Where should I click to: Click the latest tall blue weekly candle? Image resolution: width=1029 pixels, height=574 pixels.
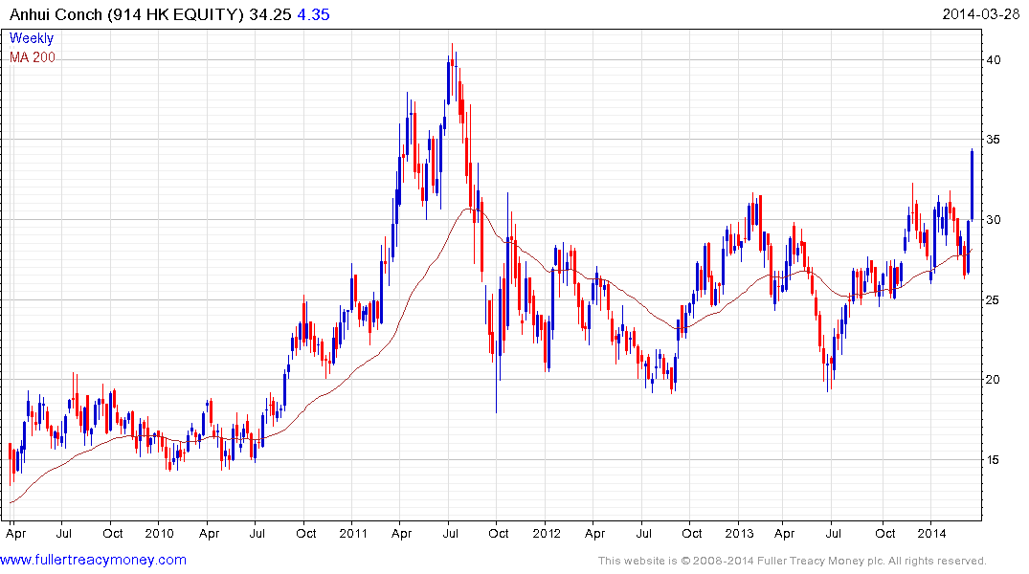(972, 185)
